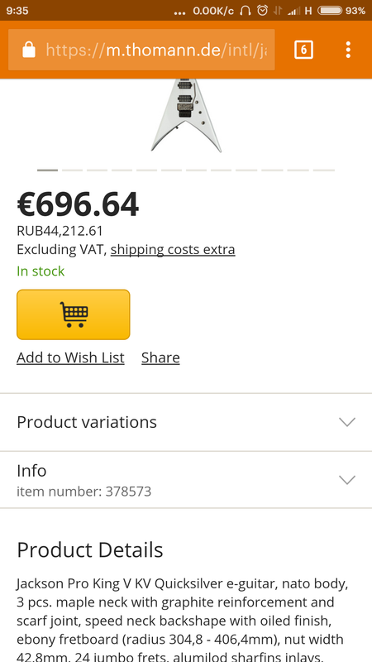Open the shipping costs extra link
372x662 pixels.
tap(173, 250)
